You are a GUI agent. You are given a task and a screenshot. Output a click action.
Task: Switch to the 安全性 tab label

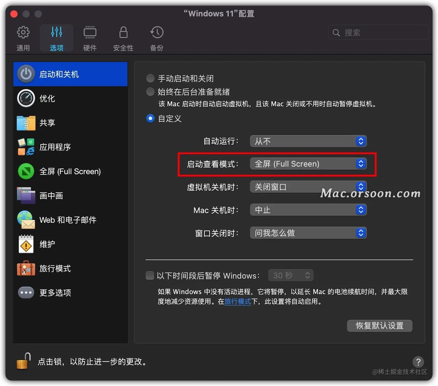coord(123,48)
